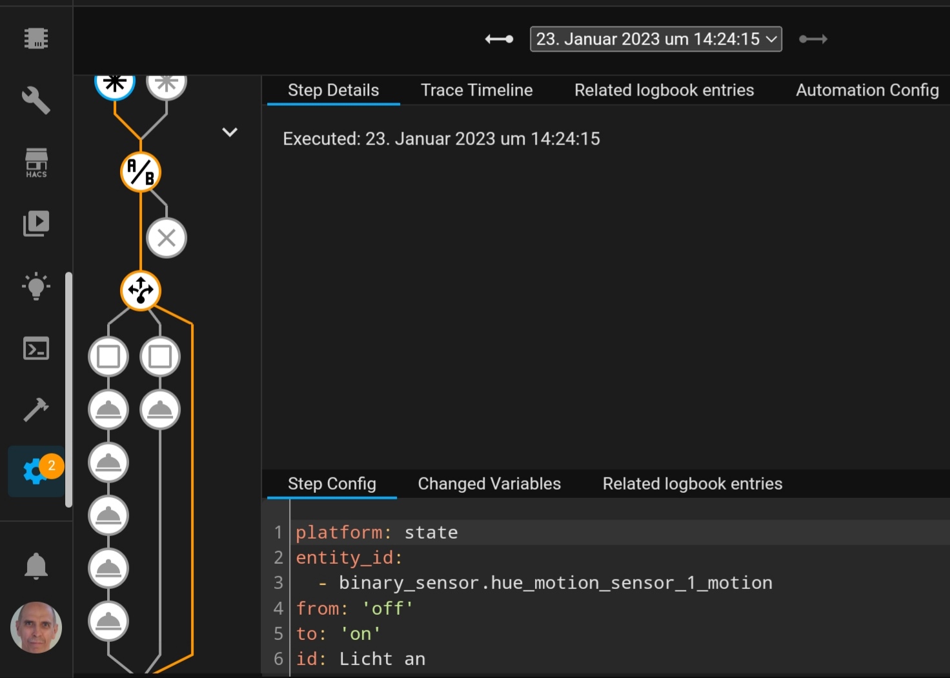Expand the chevron beside the graph
Screen dimensions: 950x678
(x=230, y=132)
